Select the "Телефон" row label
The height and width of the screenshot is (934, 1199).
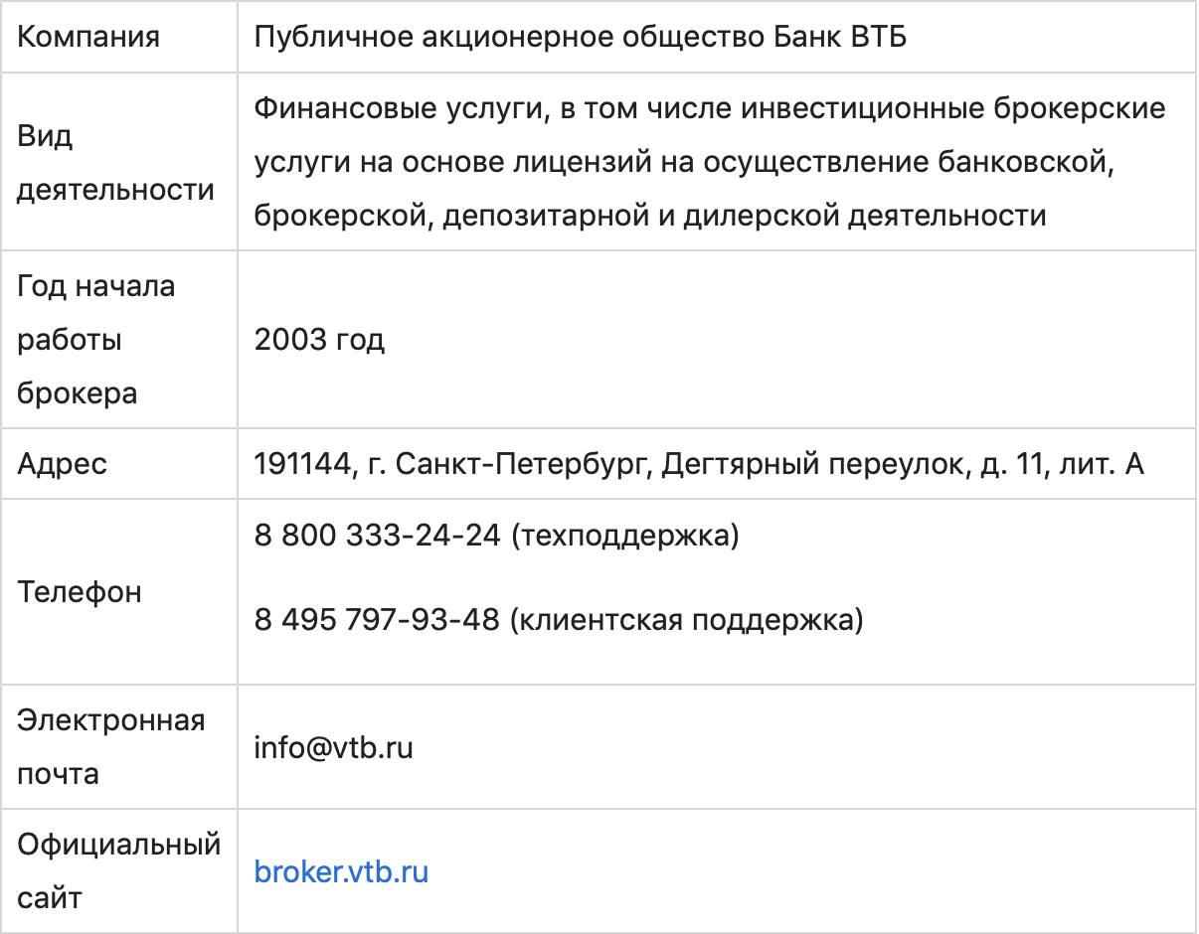coord(80,592)
